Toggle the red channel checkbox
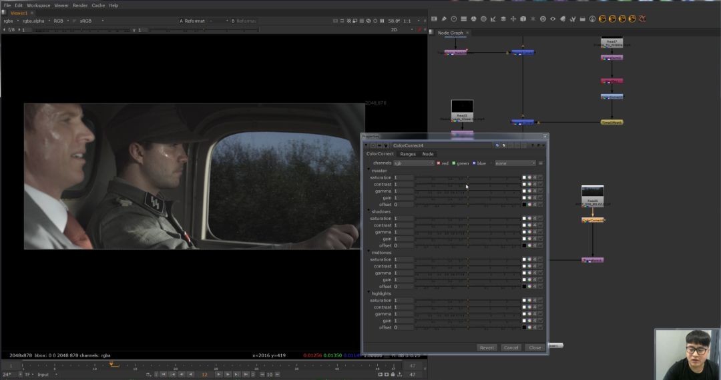The width and height of the screenshot is (721, 380). pyautogui.click(x=439, y=163)
